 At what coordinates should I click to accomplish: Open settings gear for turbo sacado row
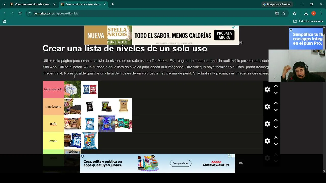(267, 89)
